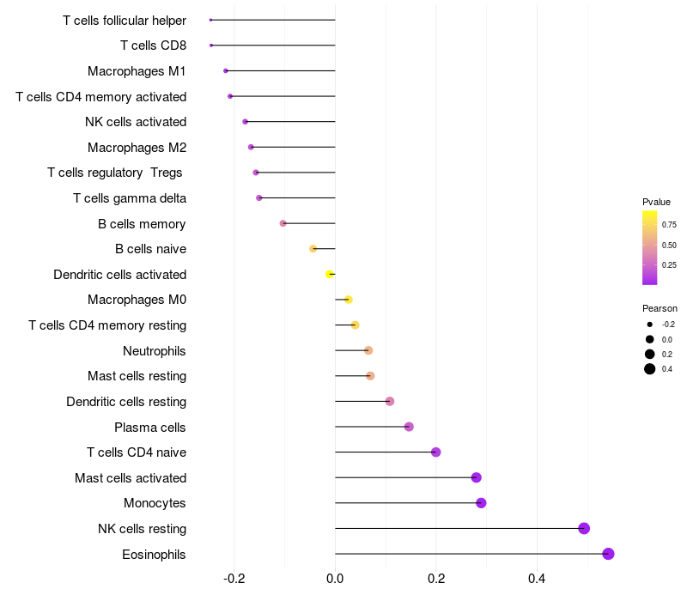This screenshot has height=601, width=687.
Task: Click the NK cells resting dot
Action: (x=584, y=528)
